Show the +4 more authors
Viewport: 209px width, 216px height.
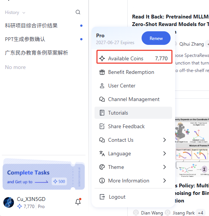click(x=200, y=213)
